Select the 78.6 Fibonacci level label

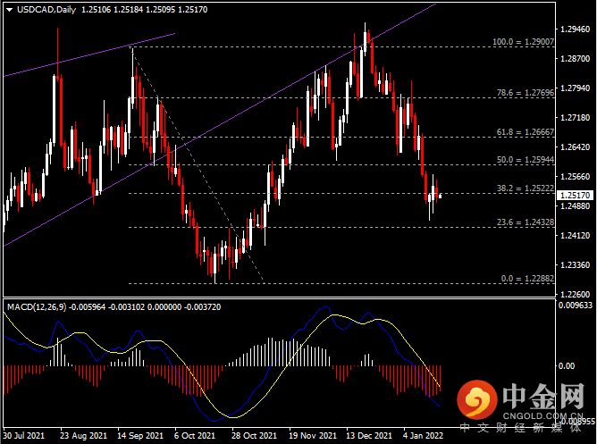click(525, 92)
